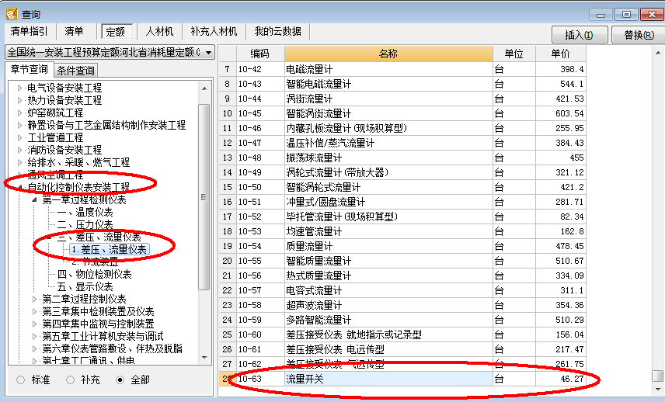This screenshot has width=665, height=402.
Task: Select the 标准 radio button
Action: (21, 380)
